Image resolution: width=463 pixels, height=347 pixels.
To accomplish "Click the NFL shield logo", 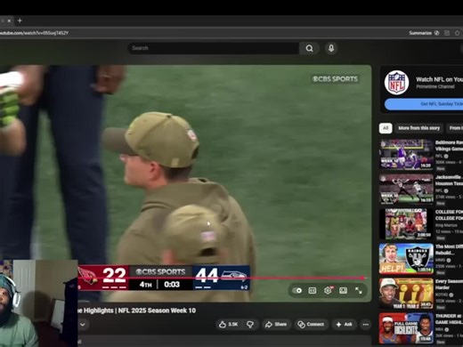I will (x=396, y=82).
